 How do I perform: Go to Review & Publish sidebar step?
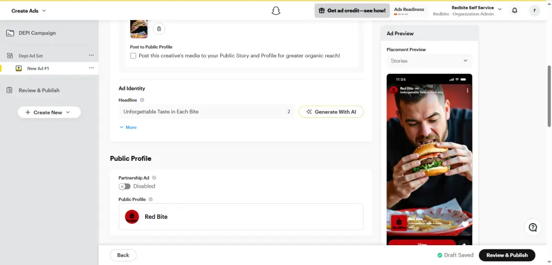[39, 90]
